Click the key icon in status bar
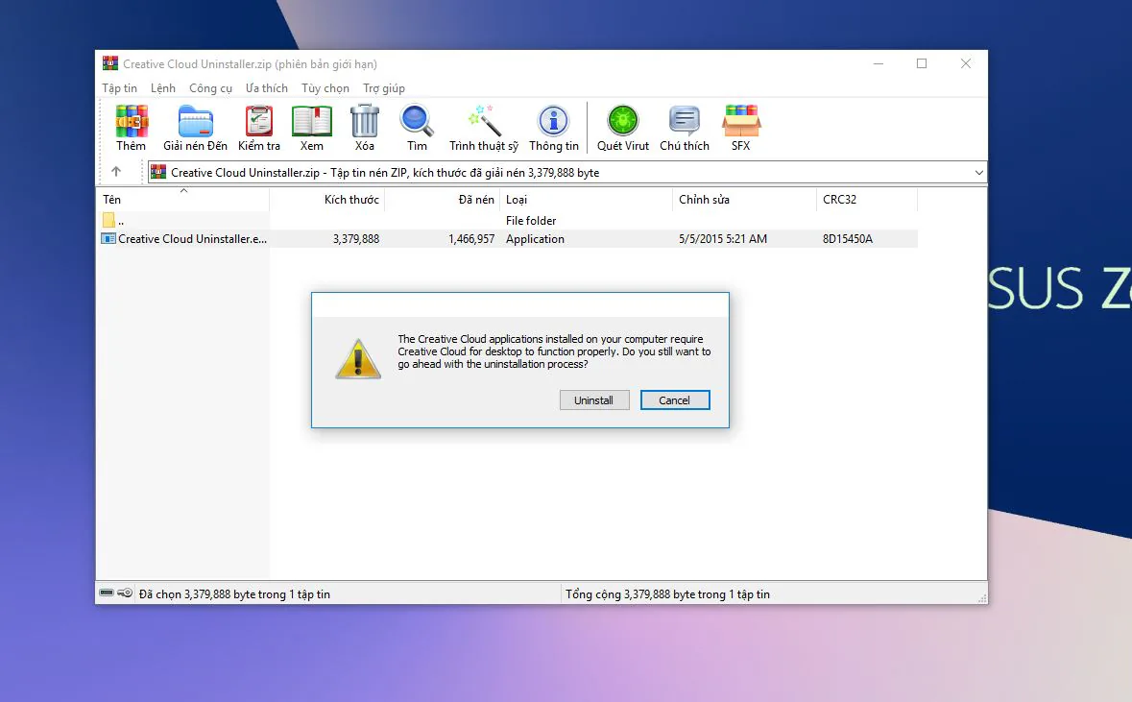Image resolution: width=1132 pixels, height=702 pixels. click(x=125, y=593)
